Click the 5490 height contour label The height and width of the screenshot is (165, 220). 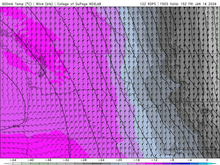[x=204, y=112]
